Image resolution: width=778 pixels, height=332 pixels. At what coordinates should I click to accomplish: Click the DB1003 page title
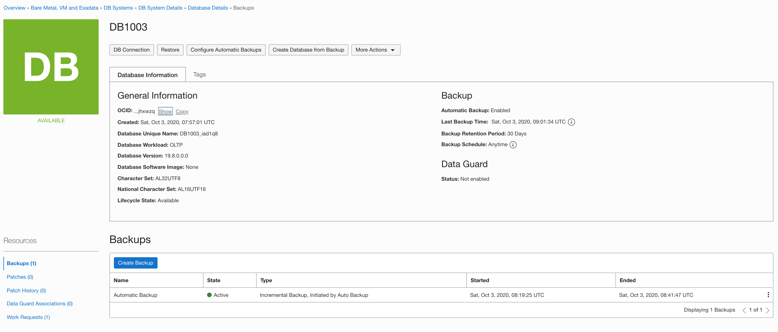point(128,27)
